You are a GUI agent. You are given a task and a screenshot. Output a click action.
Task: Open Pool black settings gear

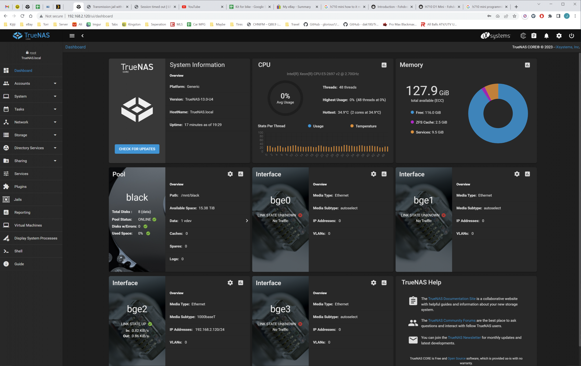point(230,174)
